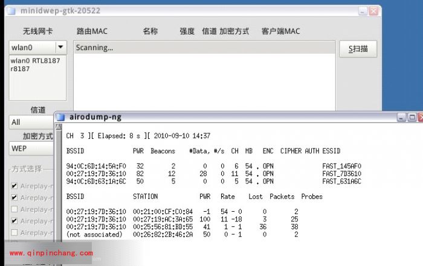
Task: Click the Packets column header
Action: 282,197
